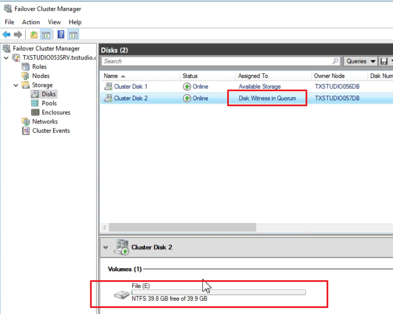
Task: Click the File (E) volume usage bar
Action: pyautogui.click(x=219, y=292)
